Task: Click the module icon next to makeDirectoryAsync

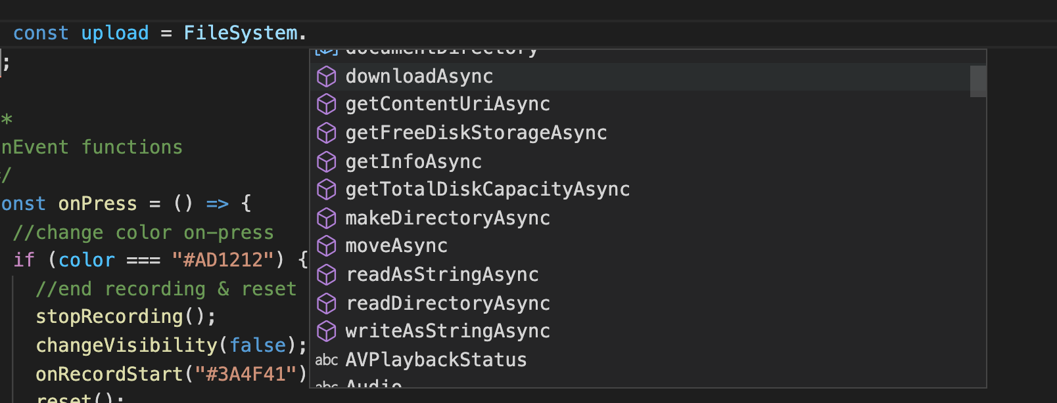Action: pos(327,218)
